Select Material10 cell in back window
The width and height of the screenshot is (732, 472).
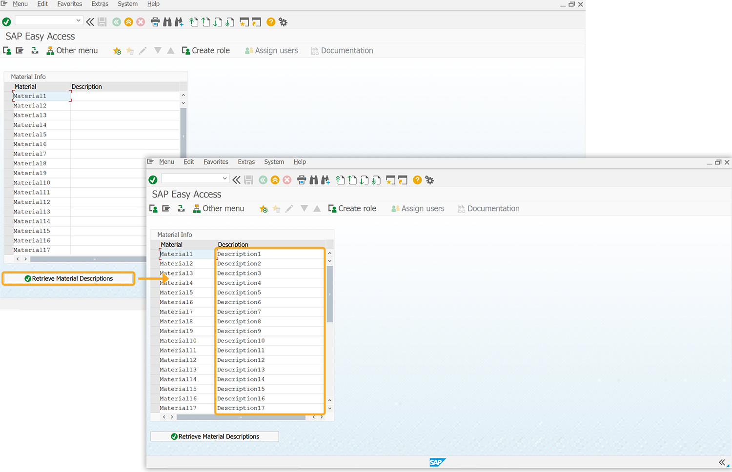click(41, 183)
